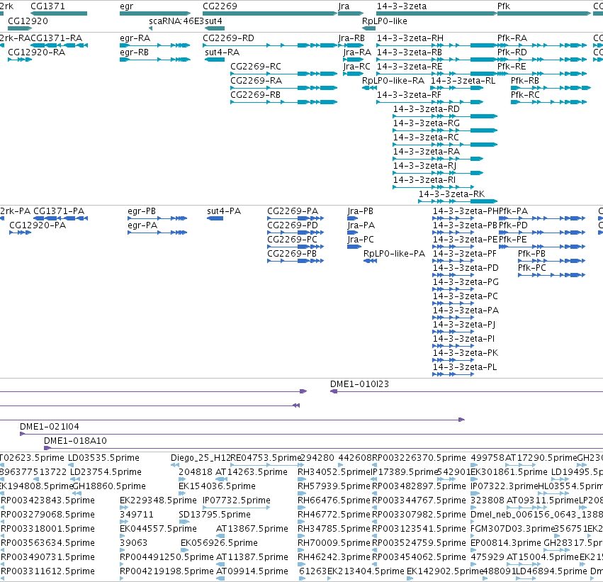Open the Pfk-PE protein label
Image resolution: width=603 pixels, height=582 pixels.
[x=512, y=240]
